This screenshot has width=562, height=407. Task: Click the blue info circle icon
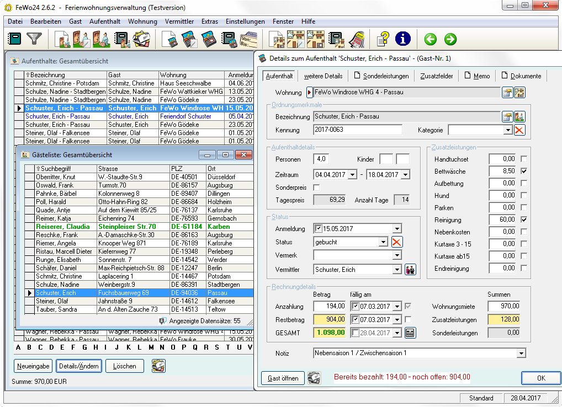click(x=404, y=39)
